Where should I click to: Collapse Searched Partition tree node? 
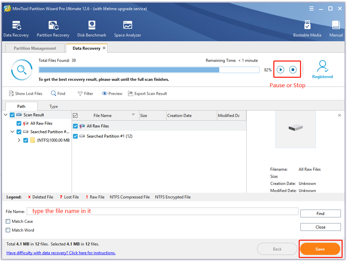point(13,132)
